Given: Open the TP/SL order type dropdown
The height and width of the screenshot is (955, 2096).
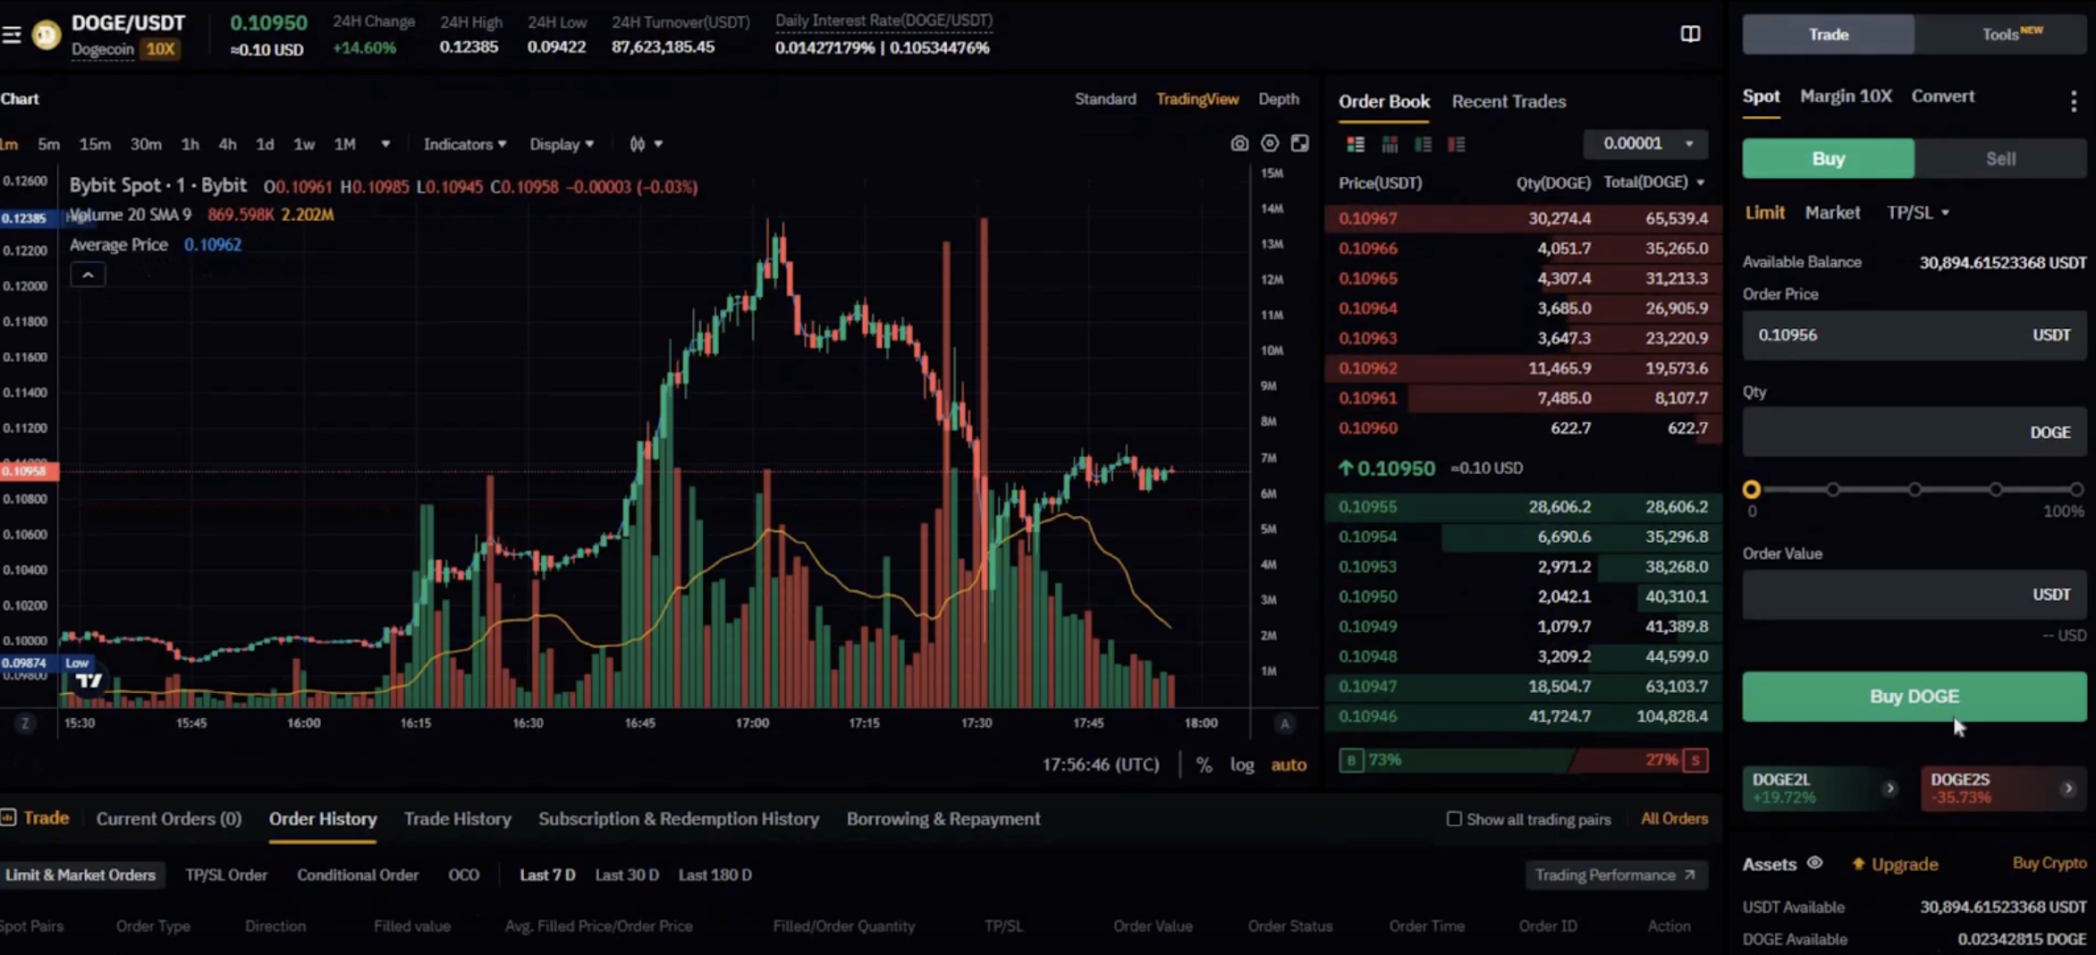Looking at the screenshot, I should click(x=1918, y=213).
